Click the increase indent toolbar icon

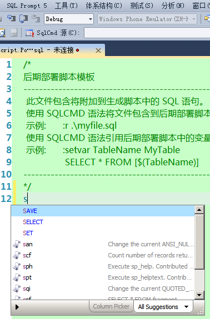click(x=12, y=19)
